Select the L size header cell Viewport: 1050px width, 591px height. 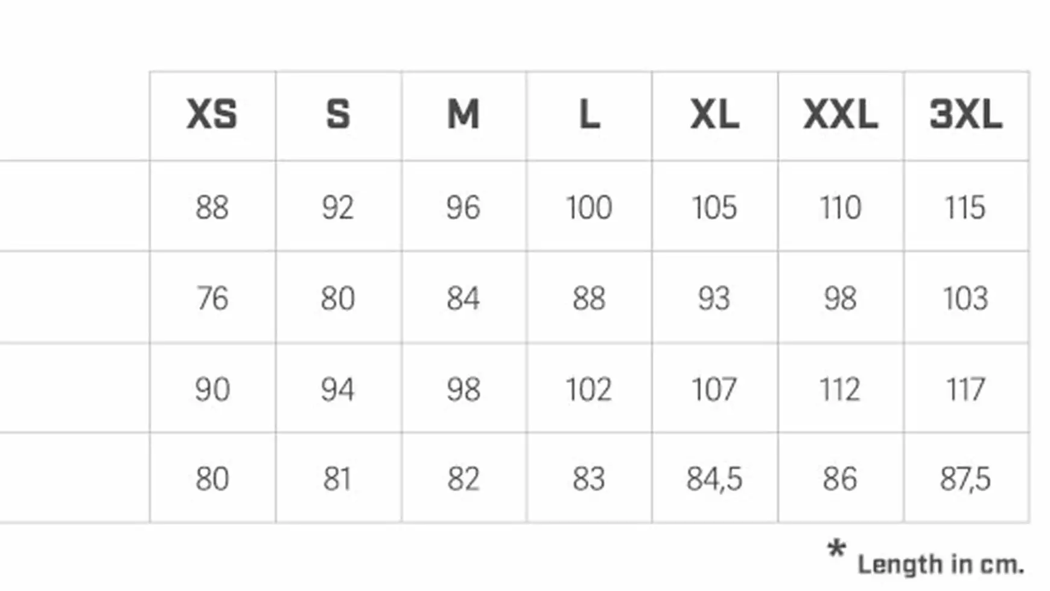(589, 115)
